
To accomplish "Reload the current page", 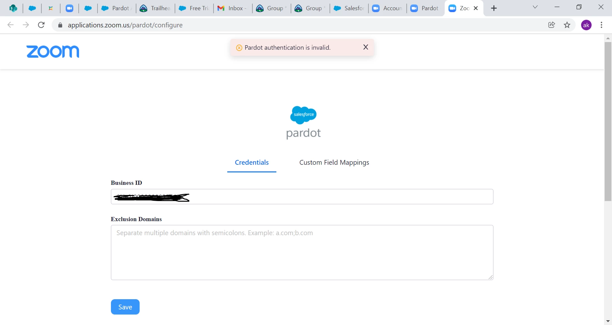I will (x=41, y=25).
